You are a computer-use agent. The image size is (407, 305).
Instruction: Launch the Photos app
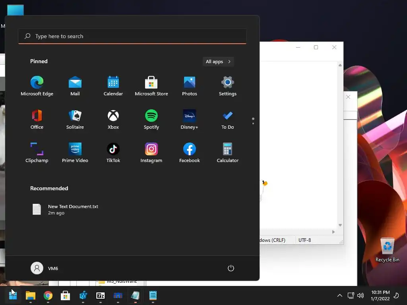(x=190, y=86)
